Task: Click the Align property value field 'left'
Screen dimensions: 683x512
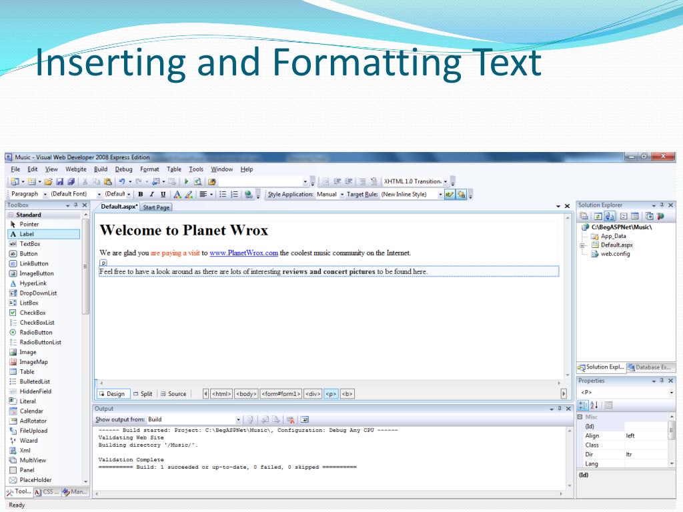Action: (646, 436)
